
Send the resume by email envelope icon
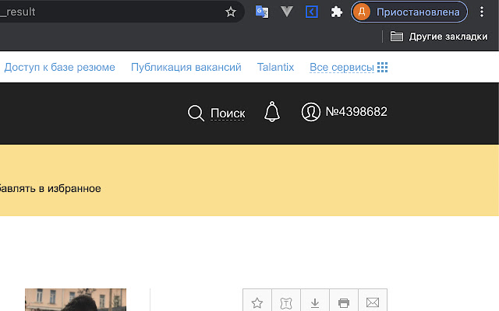(373, 302)
